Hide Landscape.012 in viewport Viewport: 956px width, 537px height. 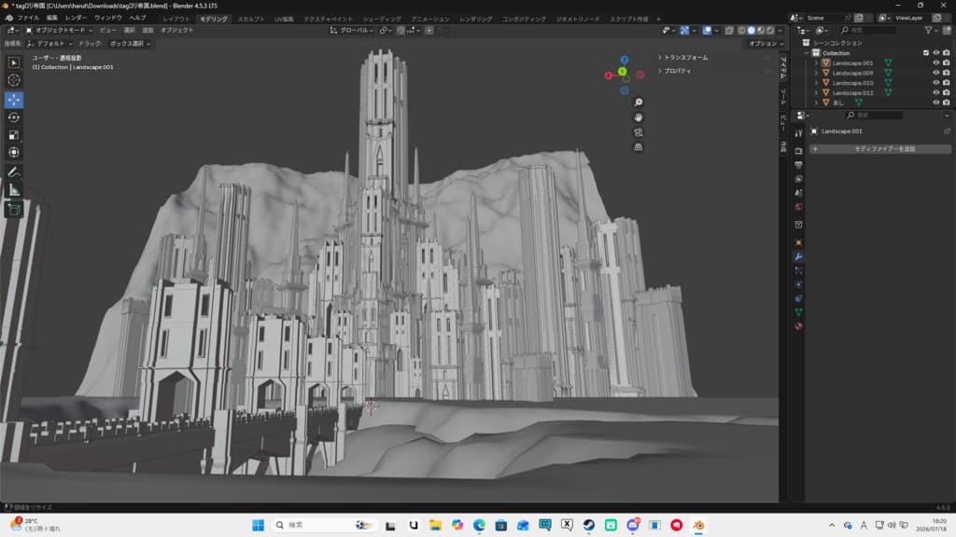click(935, 92)
